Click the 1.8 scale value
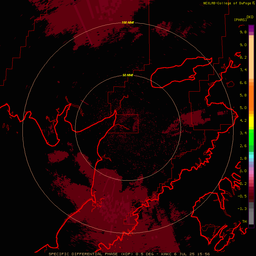The width and height of the screenshot is (256, 256). [243, 158]
